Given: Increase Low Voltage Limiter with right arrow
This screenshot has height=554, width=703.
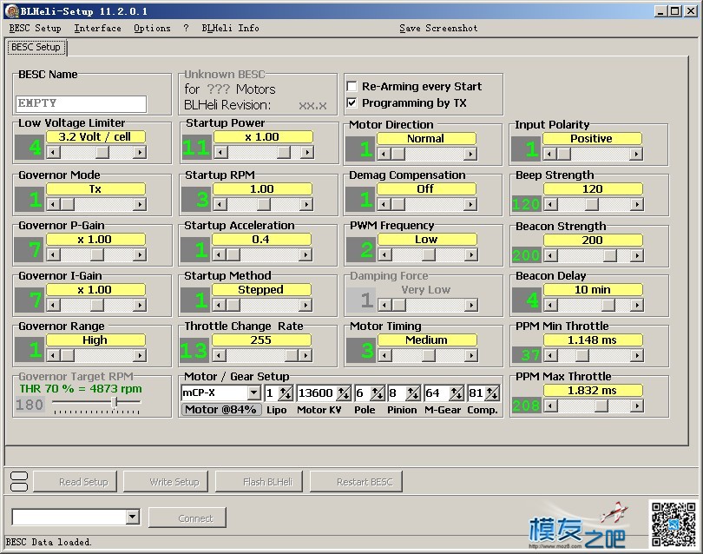Looking at the screenshot, I should [x=140, y=153].
